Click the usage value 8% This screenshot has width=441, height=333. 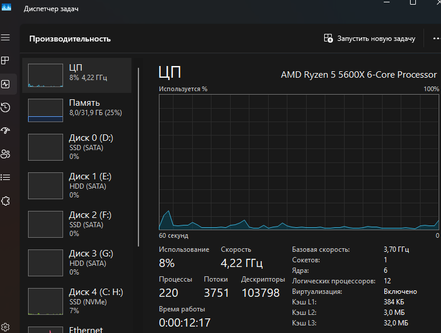(166, 263)
